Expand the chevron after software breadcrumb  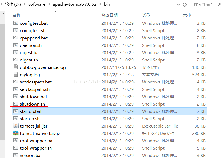point(49,4)
